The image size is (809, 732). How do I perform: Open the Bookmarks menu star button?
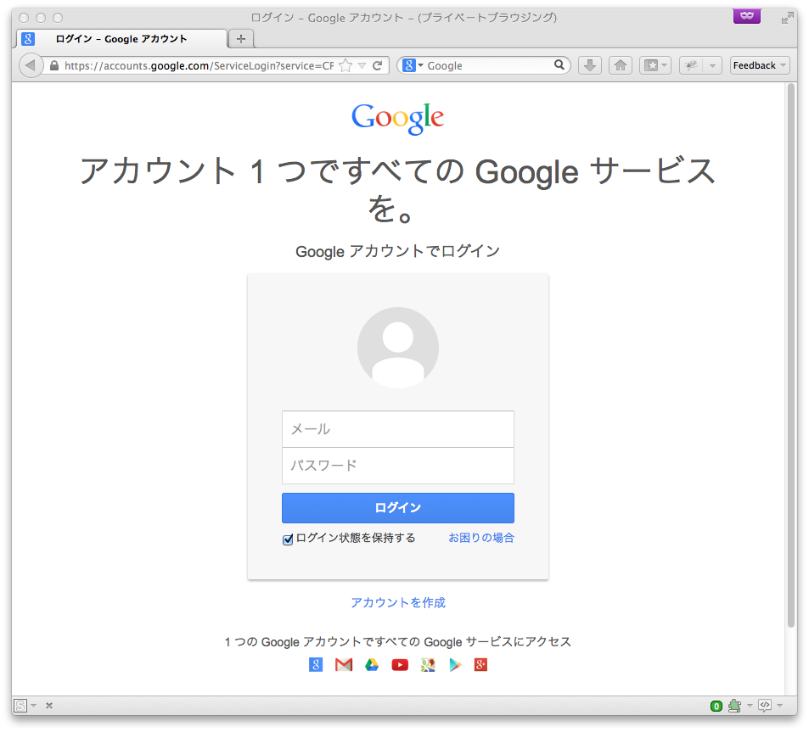coord(655,65)
